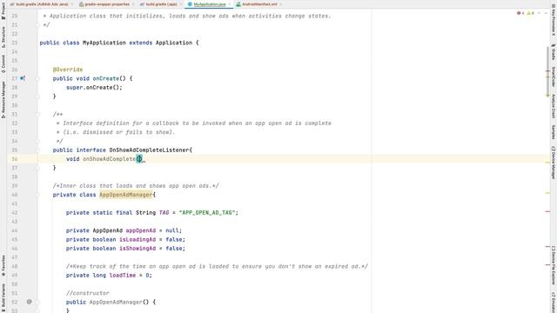Click the OnShowAdCompleteListener interface name
This screenshot has width=557, height=313.
(x=149, y=150)
